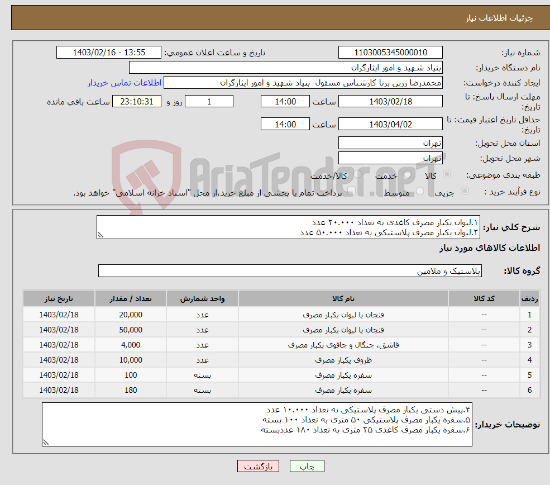Click the بسته unit cell in row 5

202,375
